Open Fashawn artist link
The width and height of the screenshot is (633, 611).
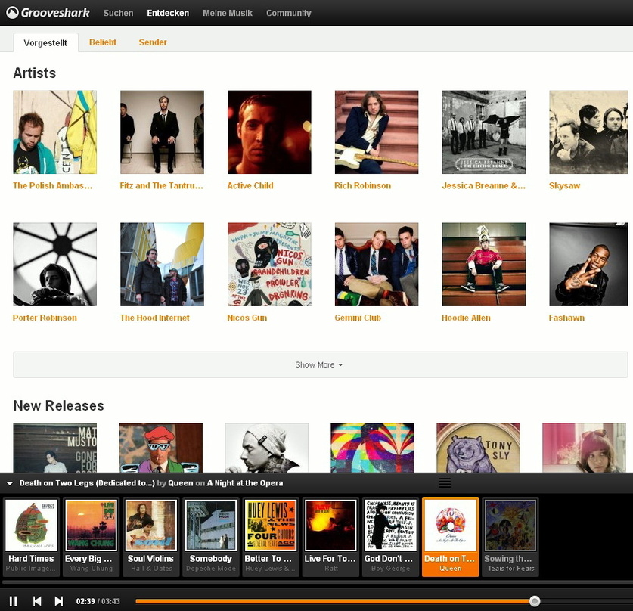coord(566,318)
